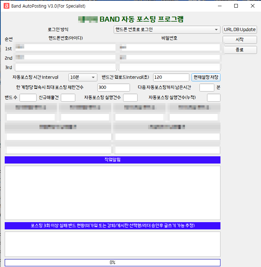
Task: Select the 2nd 비밀번호 field
Action: tap(169, 57)
